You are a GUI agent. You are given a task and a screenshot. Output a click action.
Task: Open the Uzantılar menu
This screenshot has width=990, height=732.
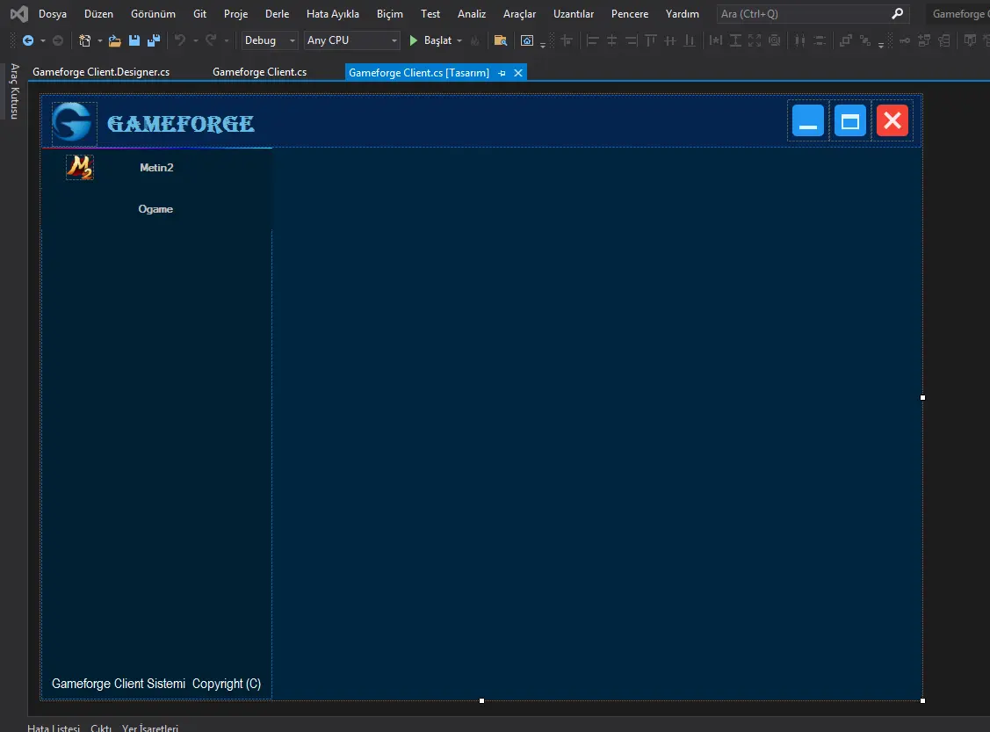click(574, 14)
